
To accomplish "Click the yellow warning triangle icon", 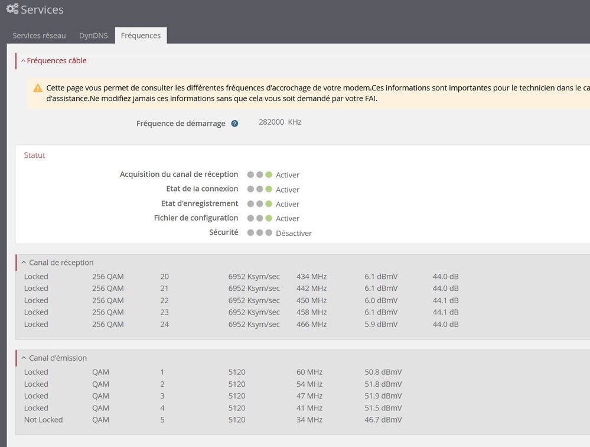I will [38, 88].
